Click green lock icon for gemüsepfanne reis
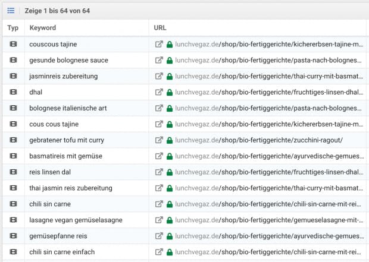This screenshot has height=262, width=369. pos(170,236)
